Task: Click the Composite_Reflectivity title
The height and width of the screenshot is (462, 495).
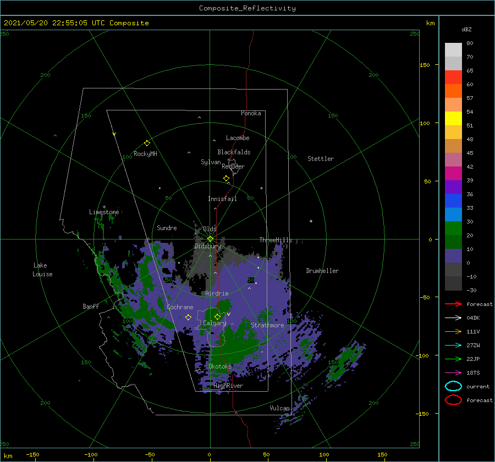Action: pos(248,8)
